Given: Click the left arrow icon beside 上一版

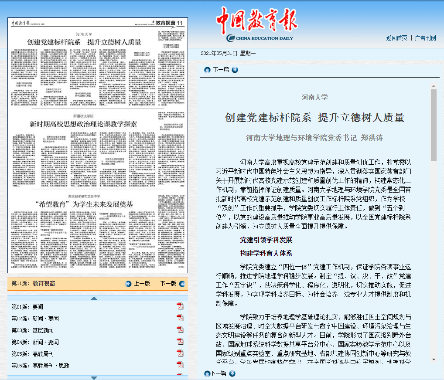Looking at the screenshot, I should point(128,284).
